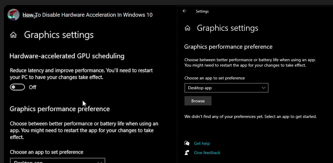
Task: Open the Give feedback link
Action: coord(207,153)
